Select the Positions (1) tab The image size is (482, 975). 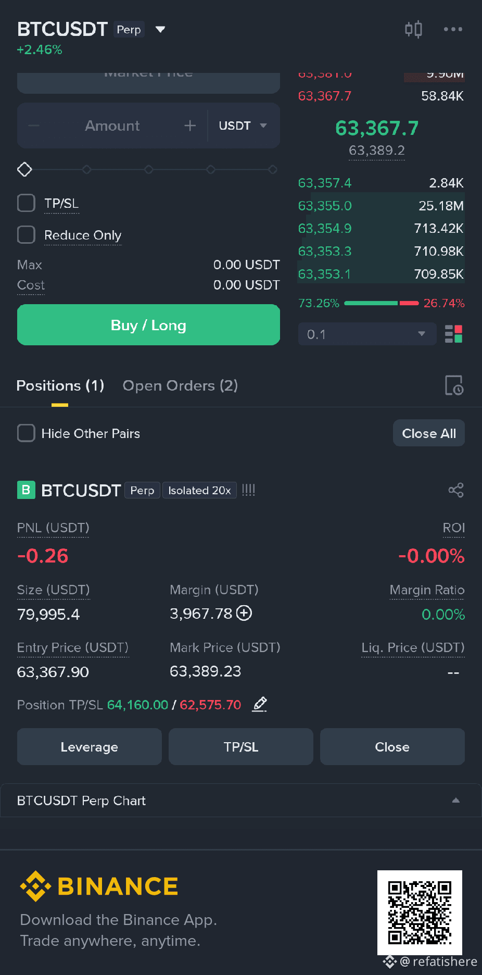60,385
